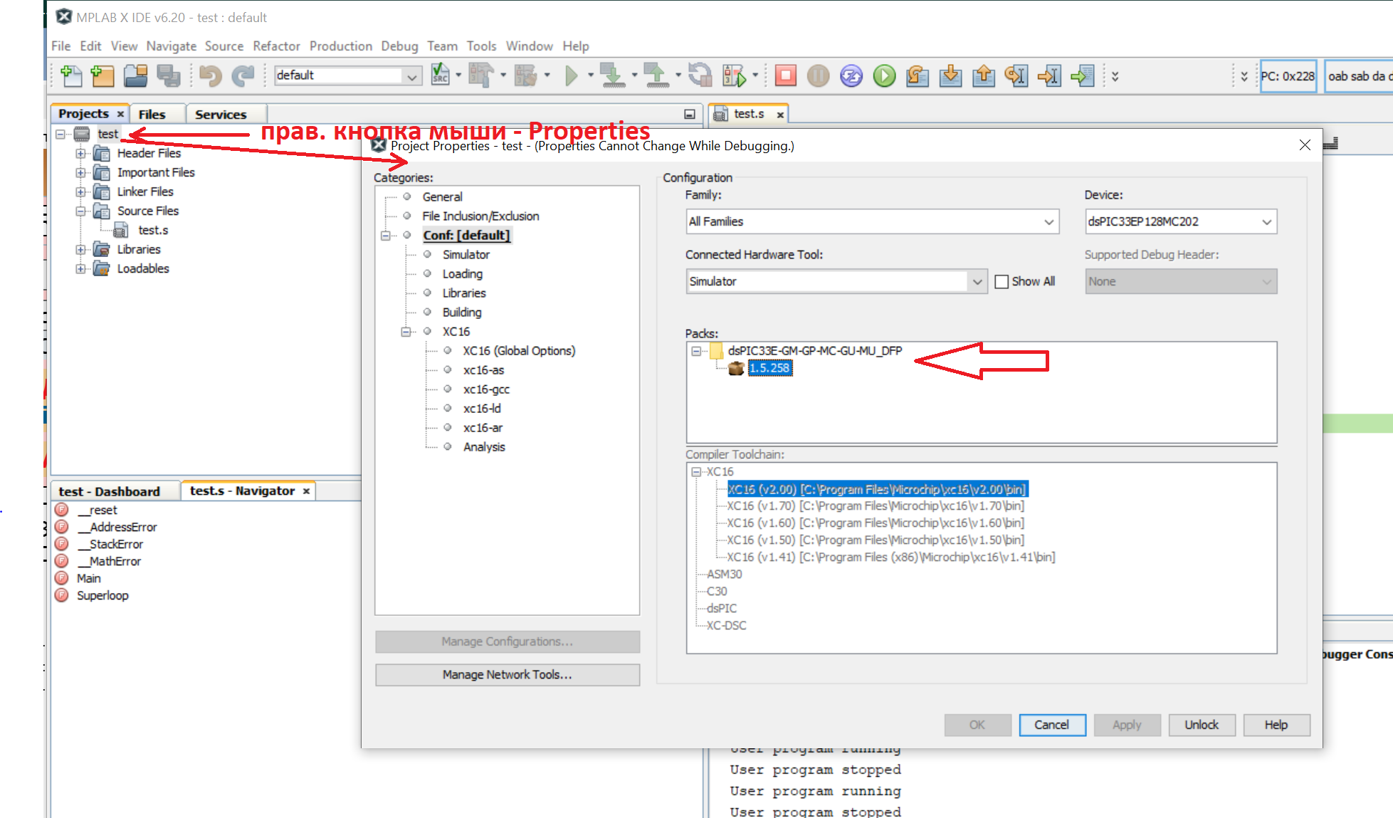Click the New Project toolbar icon

[103, 75]
